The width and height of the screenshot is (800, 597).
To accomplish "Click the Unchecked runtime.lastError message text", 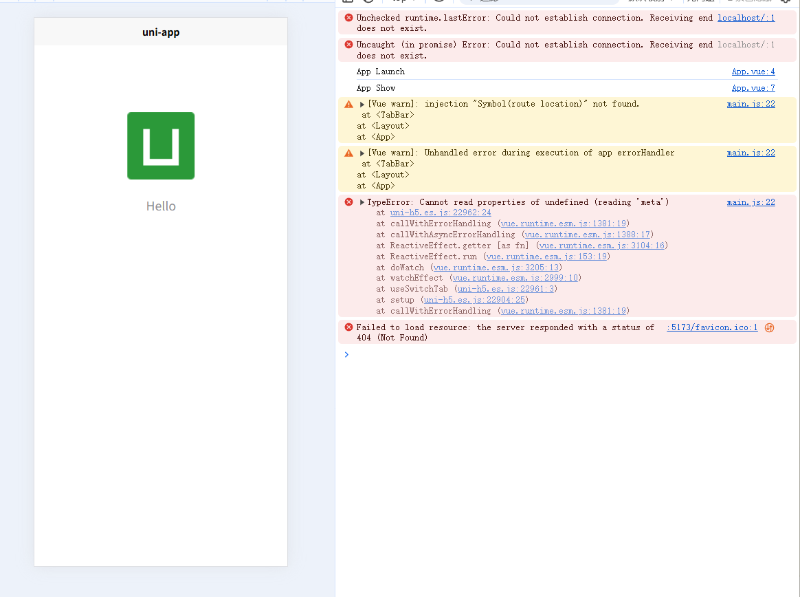I will (534, 23).
